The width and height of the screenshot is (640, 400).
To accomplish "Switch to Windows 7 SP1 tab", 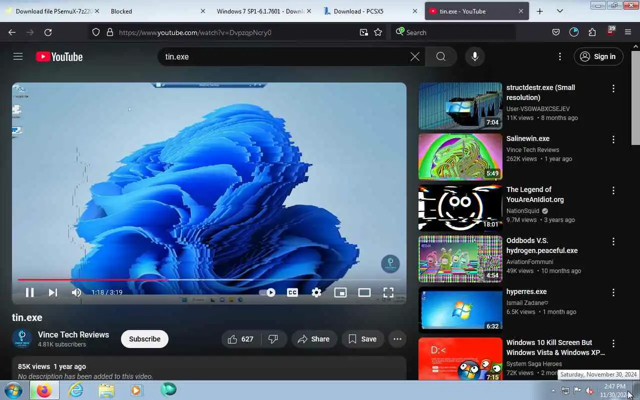I will [263, 11].
